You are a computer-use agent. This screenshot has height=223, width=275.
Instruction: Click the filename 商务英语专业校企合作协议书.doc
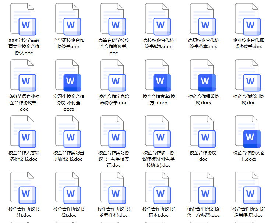[24, 103]
